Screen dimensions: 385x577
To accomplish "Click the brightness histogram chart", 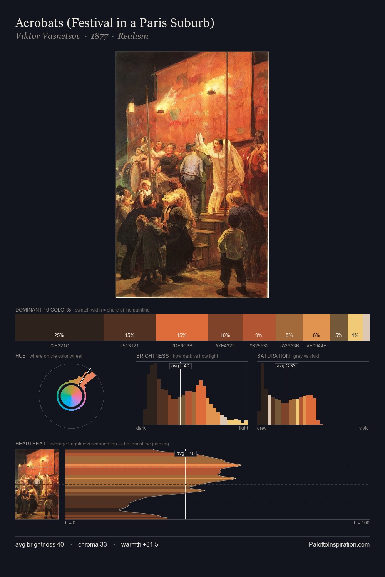I will [x=192, y=393].
